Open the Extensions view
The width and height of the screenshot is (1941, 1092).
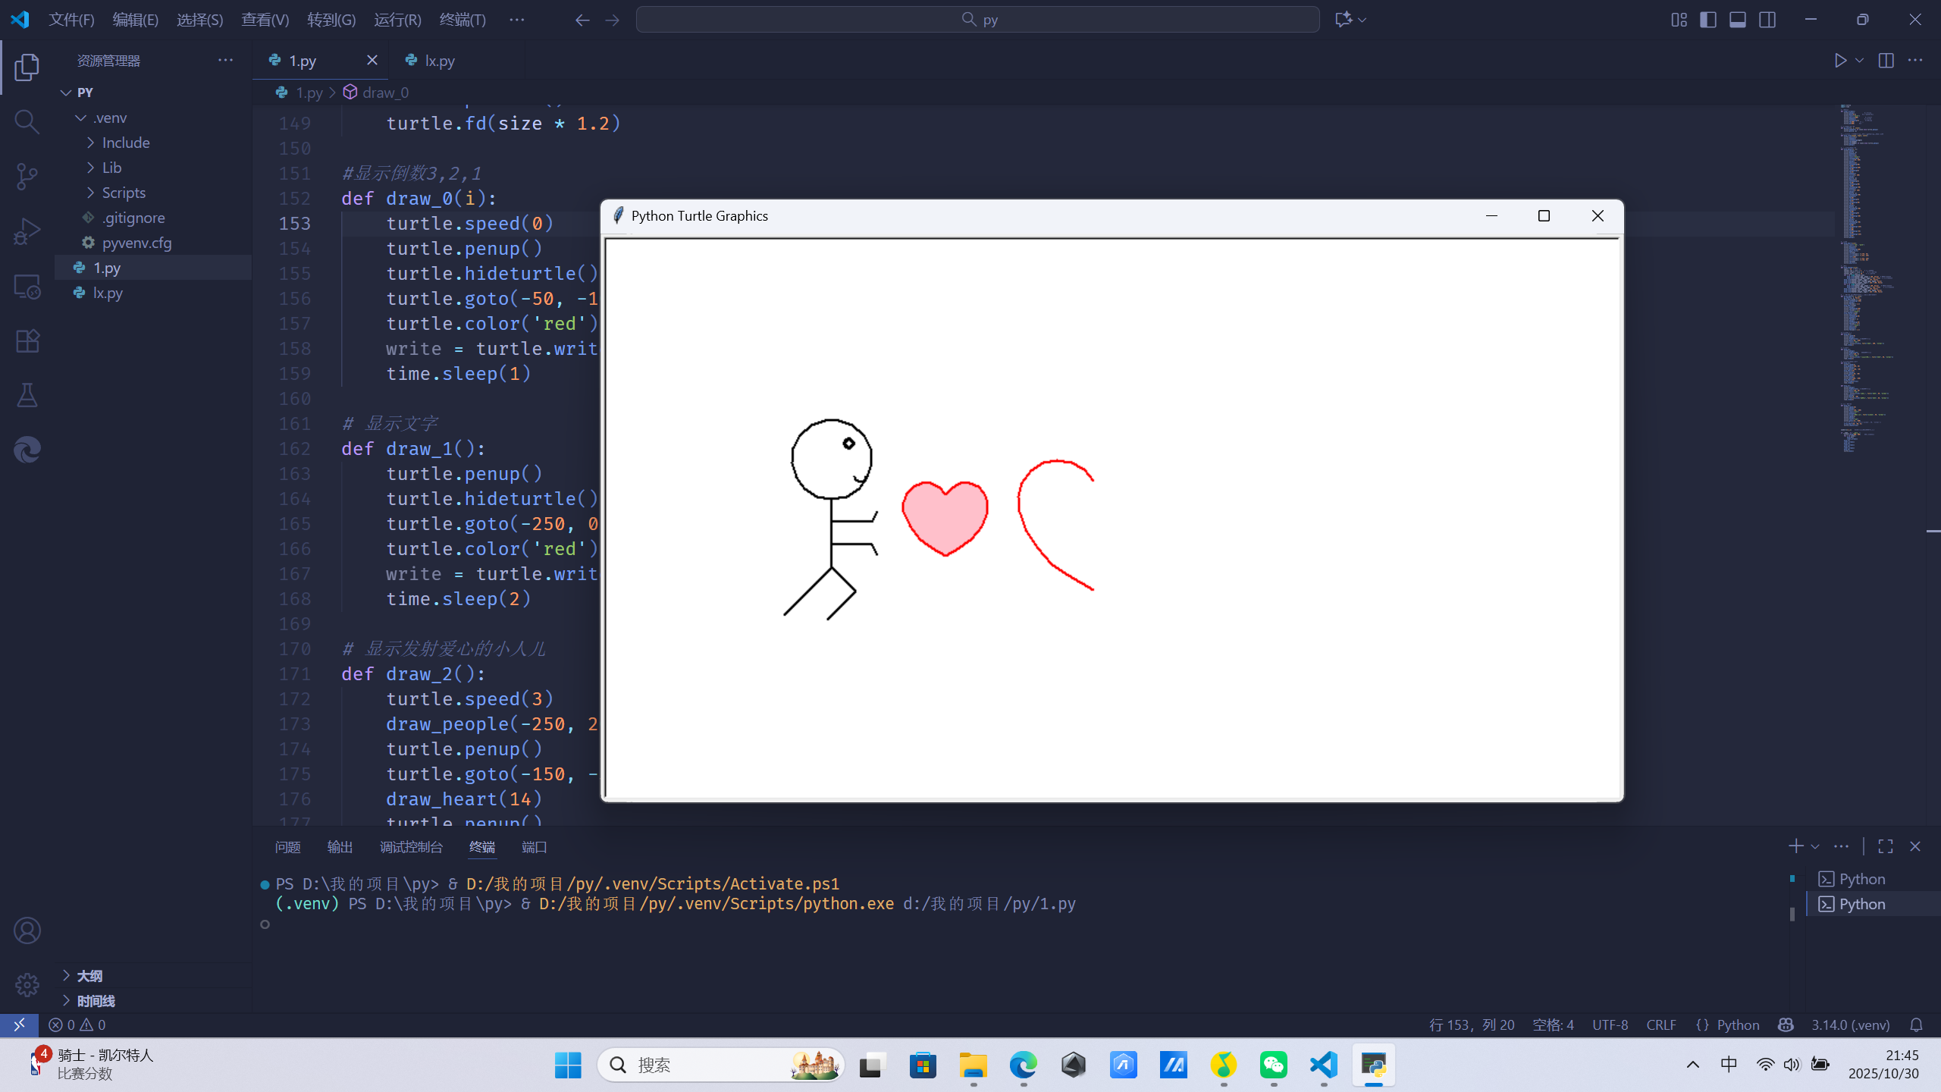coord(27,341)
